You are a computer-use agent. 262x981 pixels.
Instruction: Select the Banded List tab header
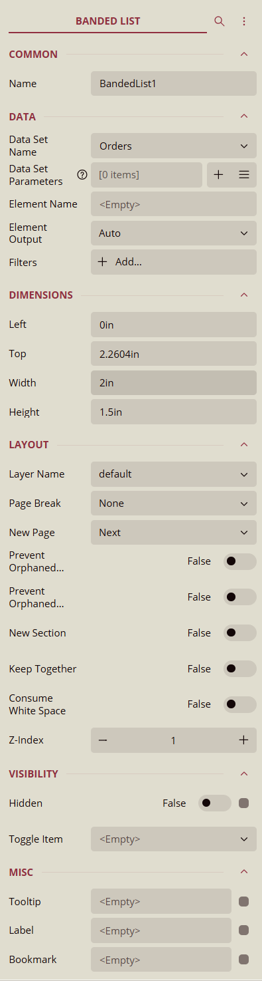click(x=108, y=21)
